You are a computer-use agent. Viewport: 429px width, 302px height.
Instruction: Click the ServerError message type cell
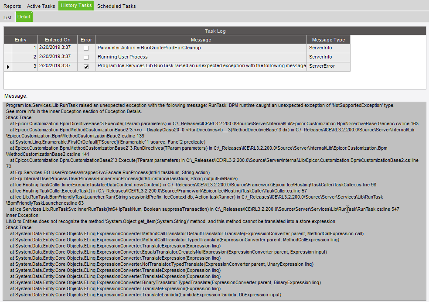point(328,66)
